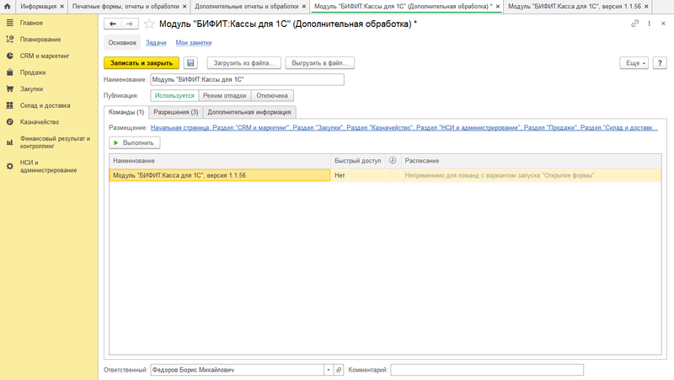Set publication to Режим отладки
Screen dimensions: 674x380
click(225, 96)
